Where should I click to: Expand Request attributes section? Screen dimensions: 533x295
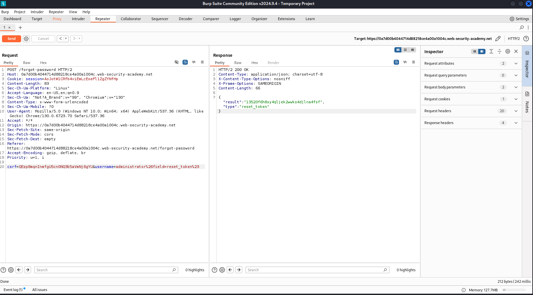pyautogui.click(x=471, y=63)
